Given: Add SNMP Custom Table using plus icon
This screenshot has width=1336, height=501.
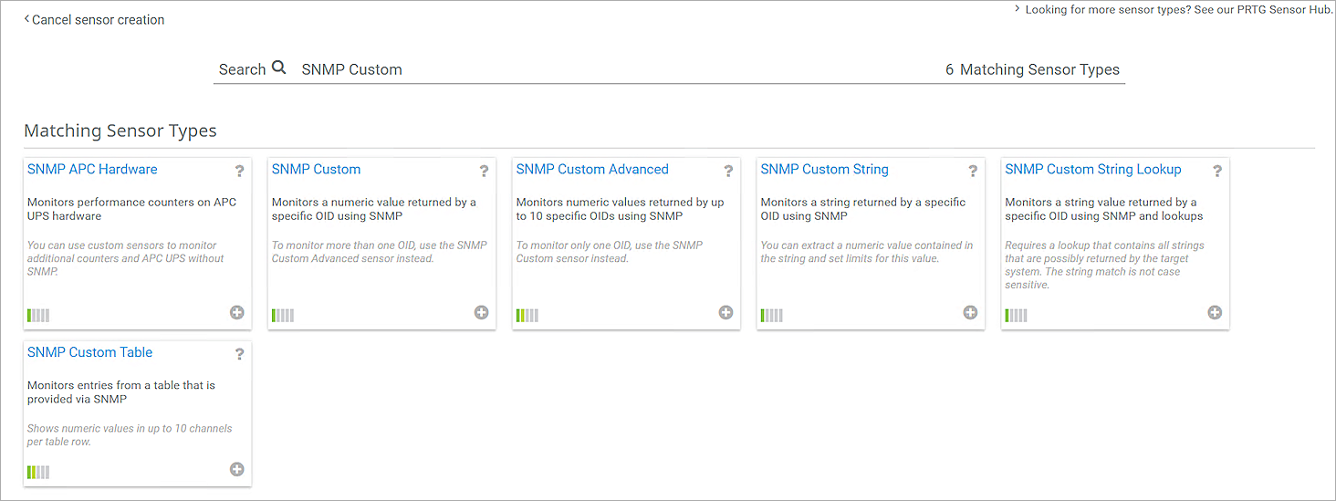Looking at the screenshot, I should pos(236,470).
